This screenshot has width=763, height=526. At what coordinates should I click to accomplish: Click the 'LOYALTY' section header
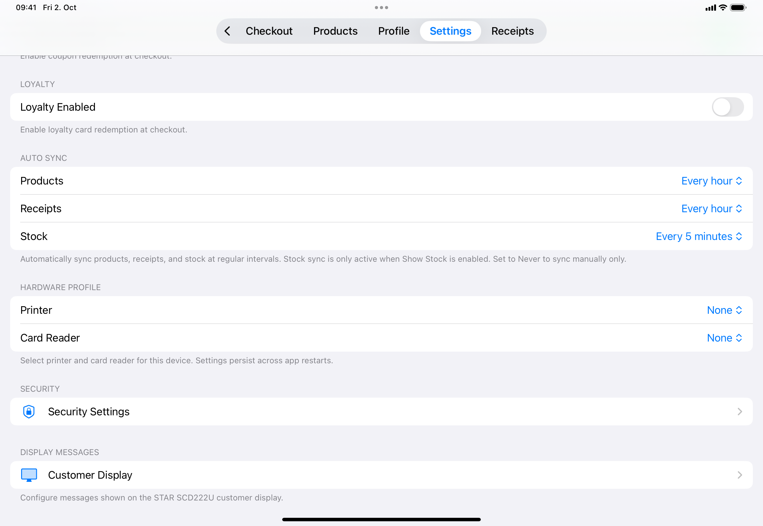pos(38,84)
